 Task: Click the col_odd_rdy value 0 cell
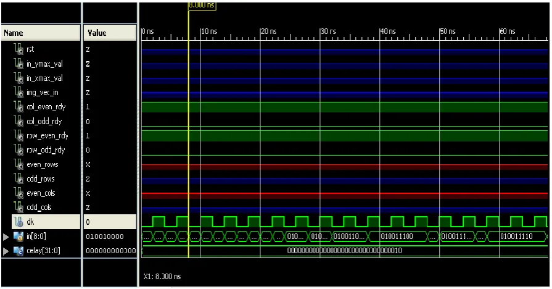[88, 122]
